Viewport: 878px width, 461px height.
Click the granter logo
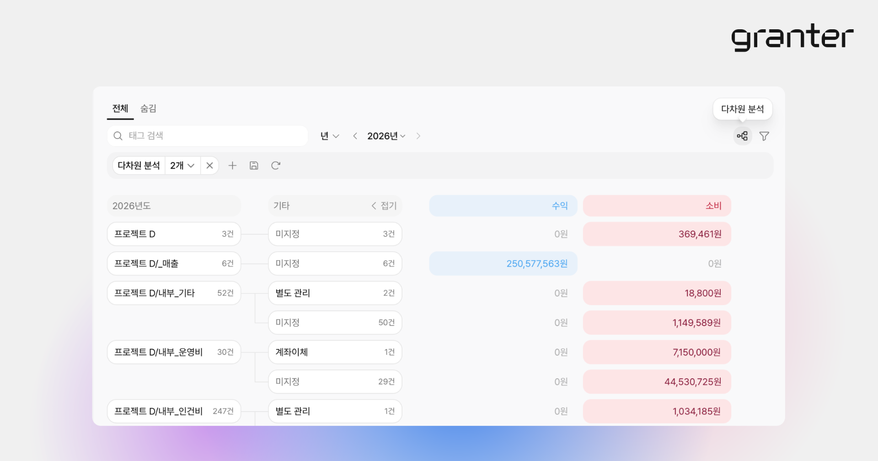pos(792,37)
